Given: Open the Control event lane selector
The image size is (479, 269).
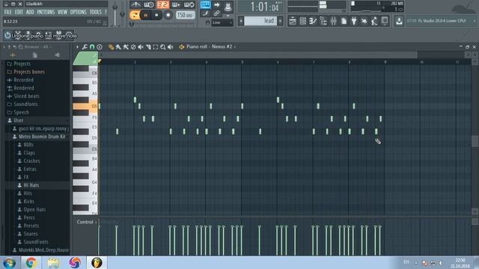Looking at the screenshot, I should coord(87,222).
